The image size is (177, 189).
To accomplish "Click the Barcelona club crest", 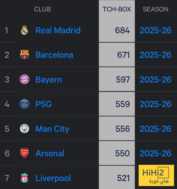I will pos(24,55).
